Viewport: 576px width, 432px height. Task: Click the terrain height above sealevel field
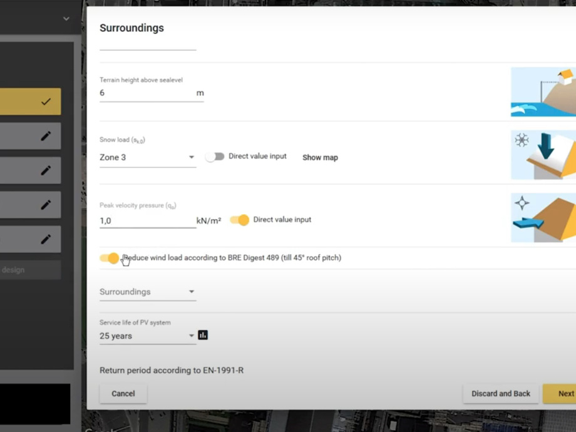point(147,93)
